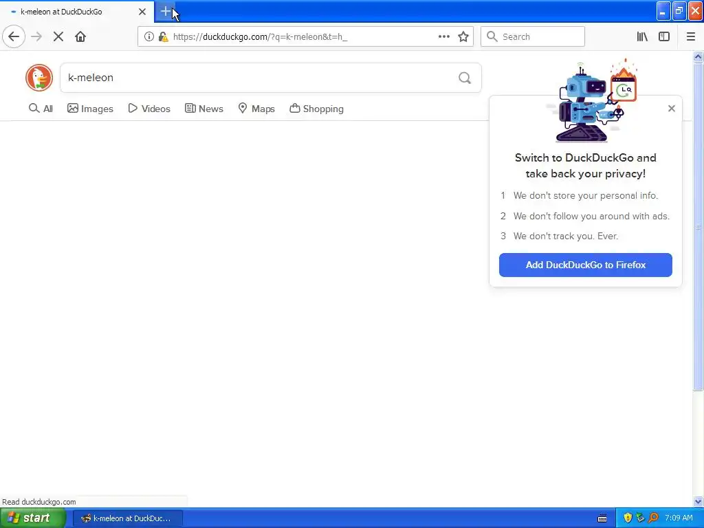This screenshot has width=704, height=528.
Task: Click the security shield tray icon
Action: (x=628, y=518)
